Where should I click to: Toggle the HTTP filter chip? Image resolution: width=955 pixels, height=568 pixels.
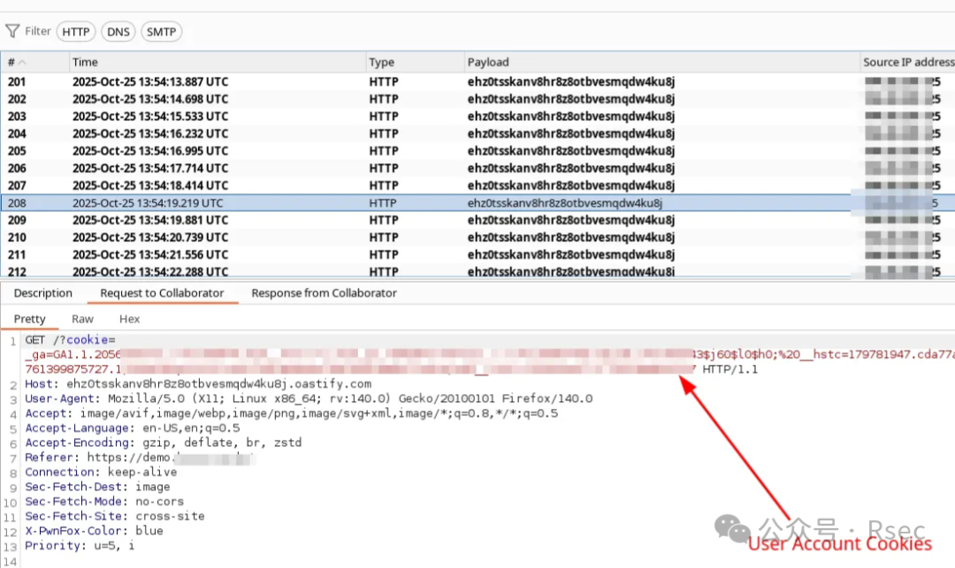[76, 32]
